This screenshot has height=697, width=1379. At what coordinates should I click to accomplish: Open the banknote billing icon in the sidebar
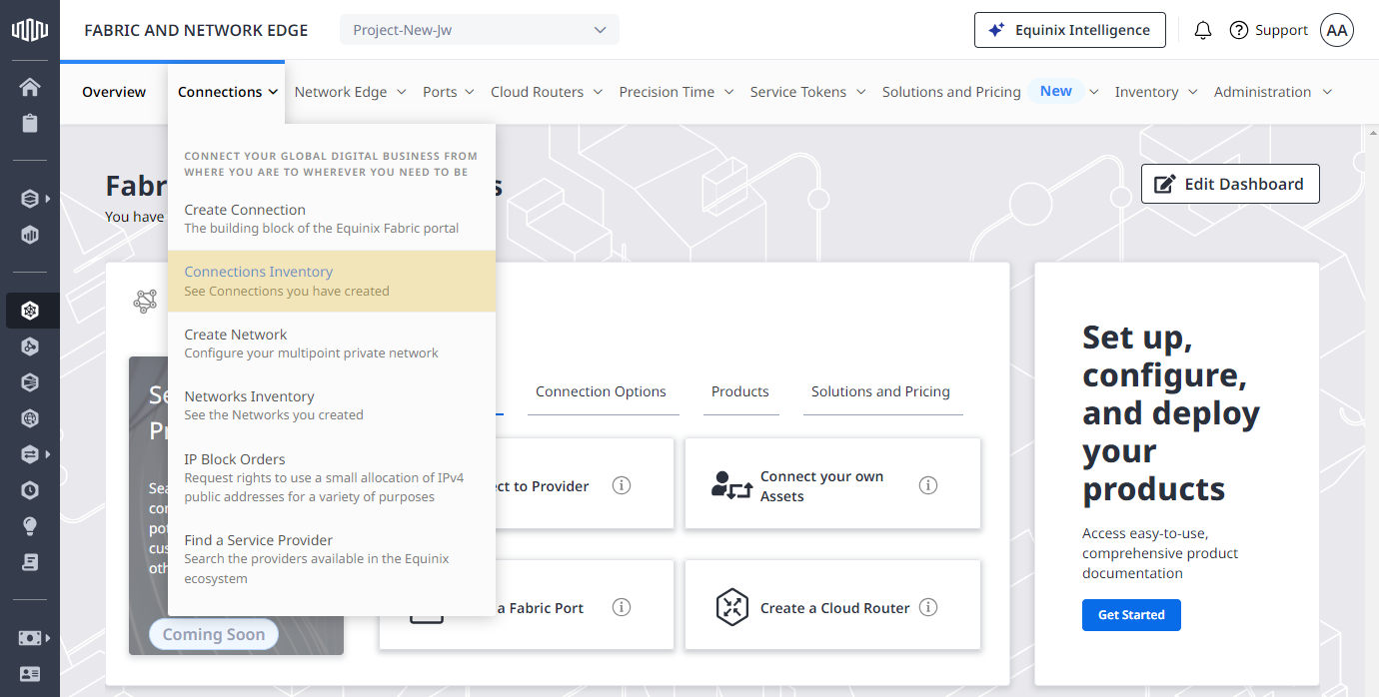[x=30, y=638]
